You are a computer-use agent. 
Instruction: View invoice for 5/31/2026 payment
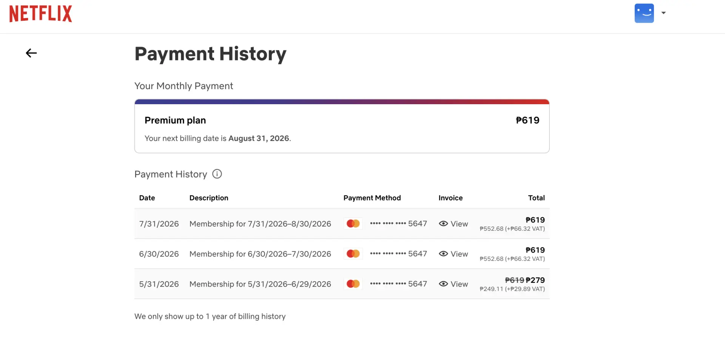click(454, 284)
